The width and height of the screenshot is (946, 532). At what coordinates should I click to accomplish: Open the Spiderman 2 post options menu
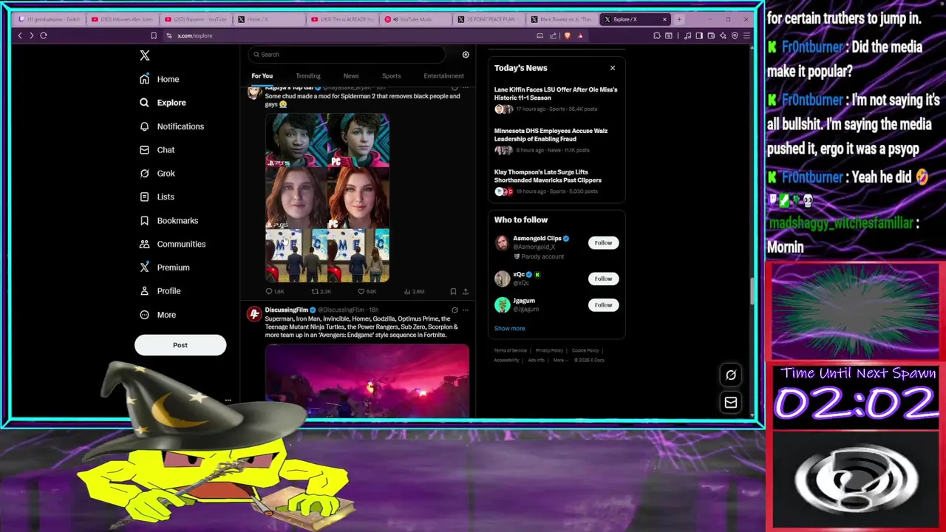465,88
